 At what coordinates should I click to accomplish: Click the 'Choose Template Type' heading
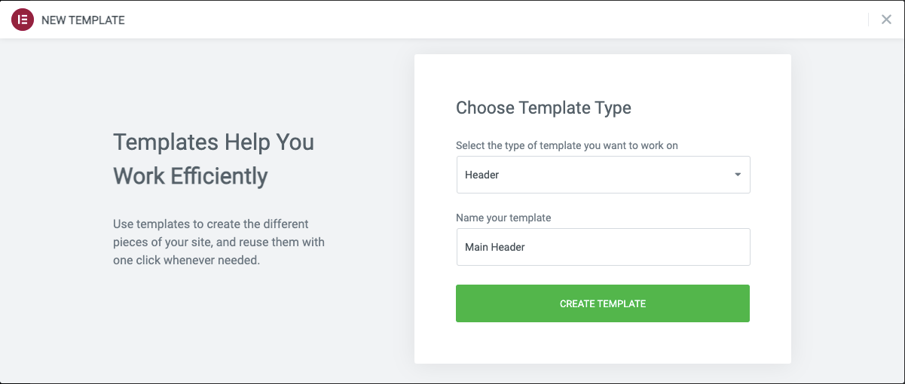[543, 108]
